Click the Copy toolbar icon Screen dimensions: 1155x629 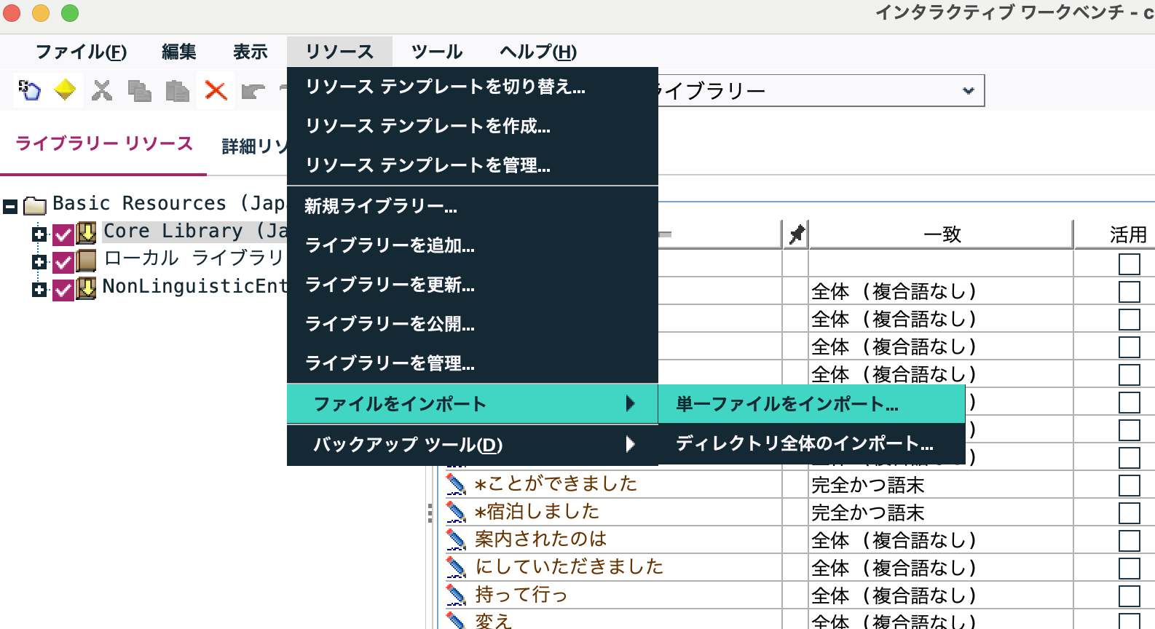coord(140,90)
